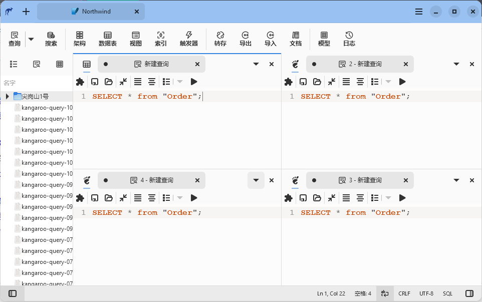Click the bullet list icon in 3 - 新建查询 pane
Viewport: 482px width, 302px height.
tap(375, 198)
